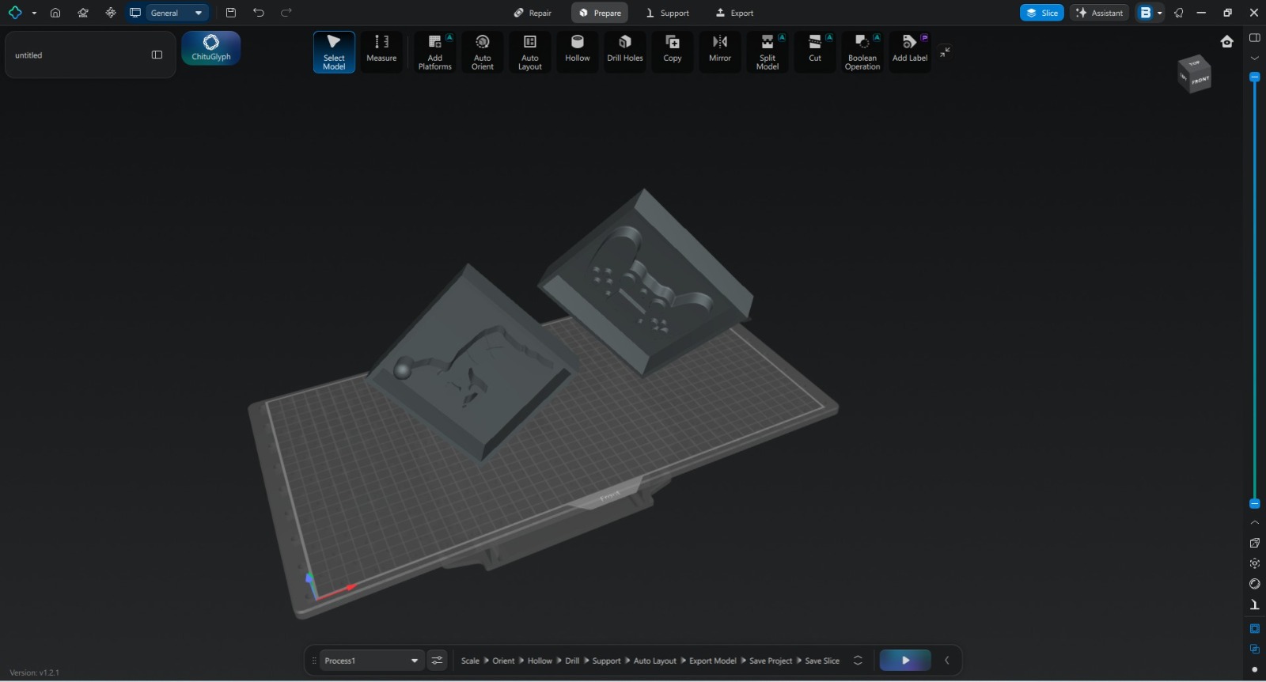Viewport: 1266px width, 682px height.
Task: Open the Measure tool
Action: tap(381, 52)
